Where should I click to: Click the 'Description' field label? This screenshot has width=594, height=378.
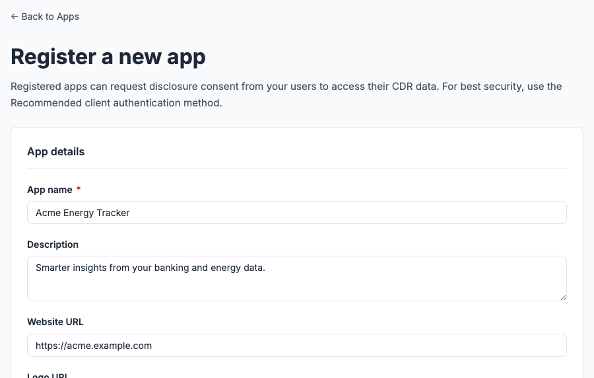(x=53, y=245)
